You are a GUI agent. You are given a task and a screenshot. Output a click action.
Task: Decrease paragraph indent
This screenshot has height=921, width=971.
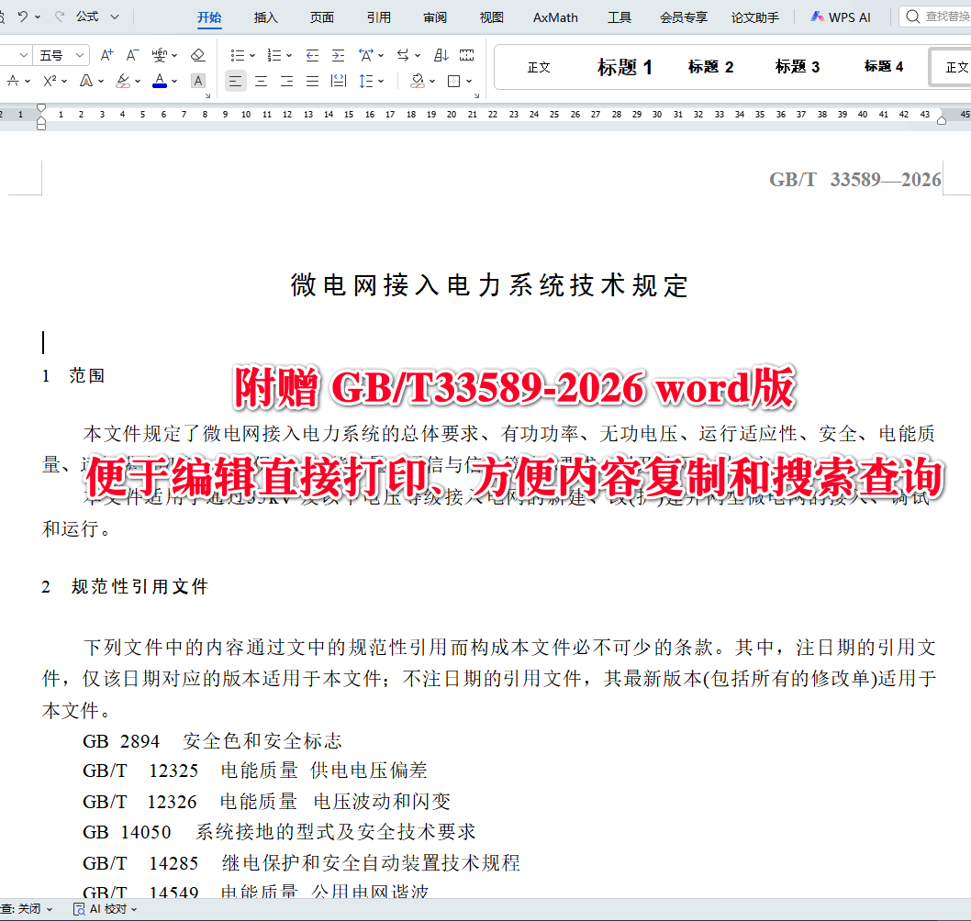pos(312,56)
